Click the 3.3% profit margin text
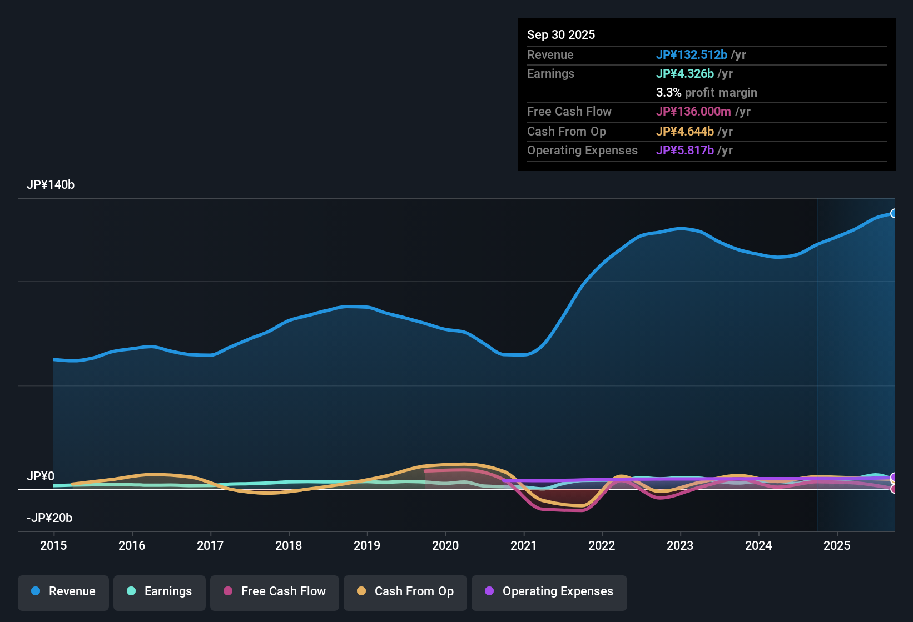Screen dimensions: 913x622 (706, 93)
